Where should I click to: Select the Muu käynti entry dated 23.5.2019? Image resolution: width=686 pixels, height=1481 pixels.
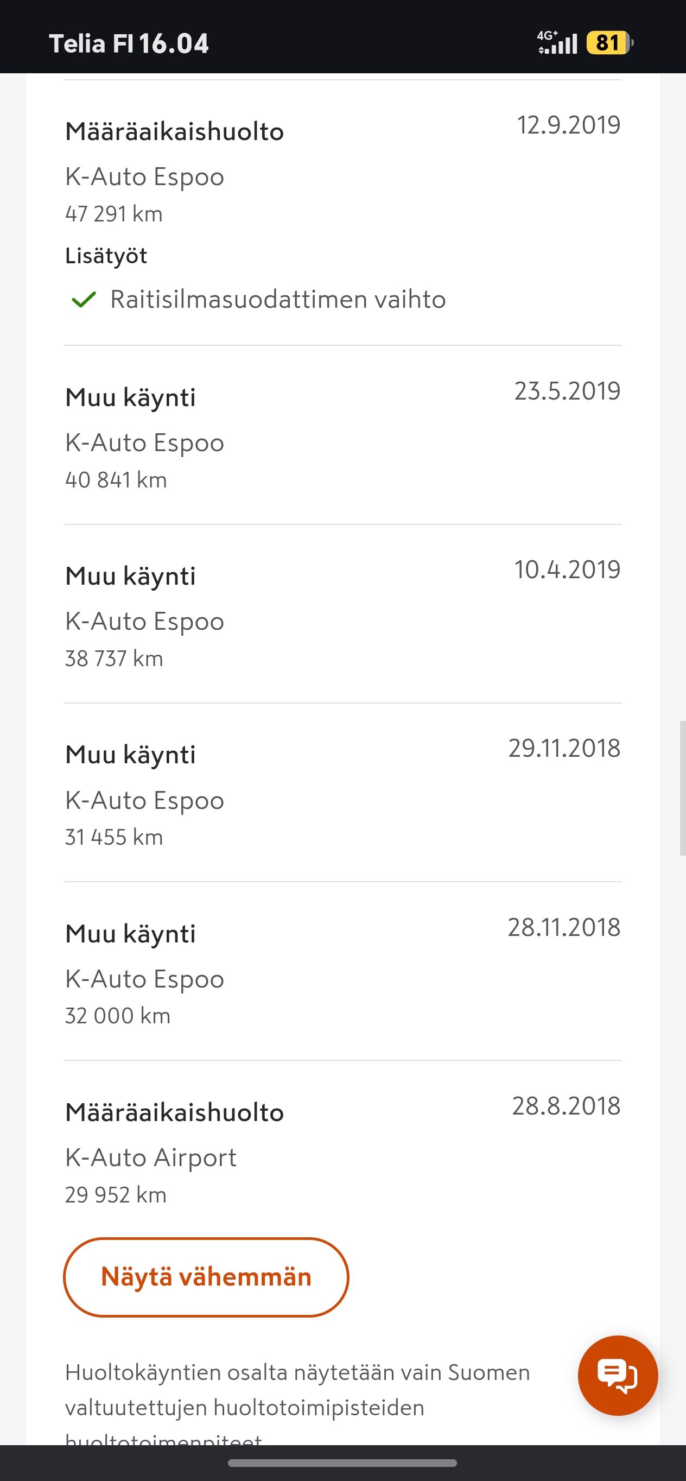point(343,435)
